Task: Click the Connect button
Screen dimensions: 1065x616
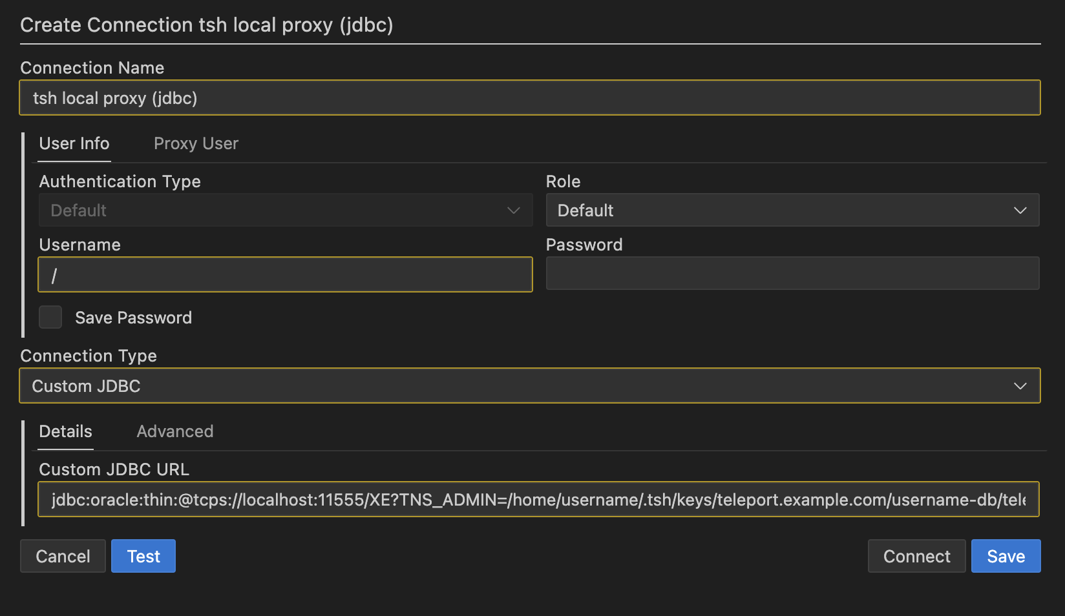Action: [x=916, y=556]
